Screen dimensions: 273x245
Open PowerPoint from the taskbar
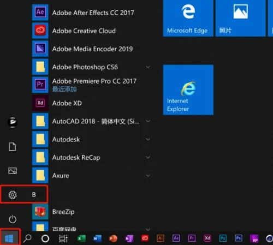(113, 238)
